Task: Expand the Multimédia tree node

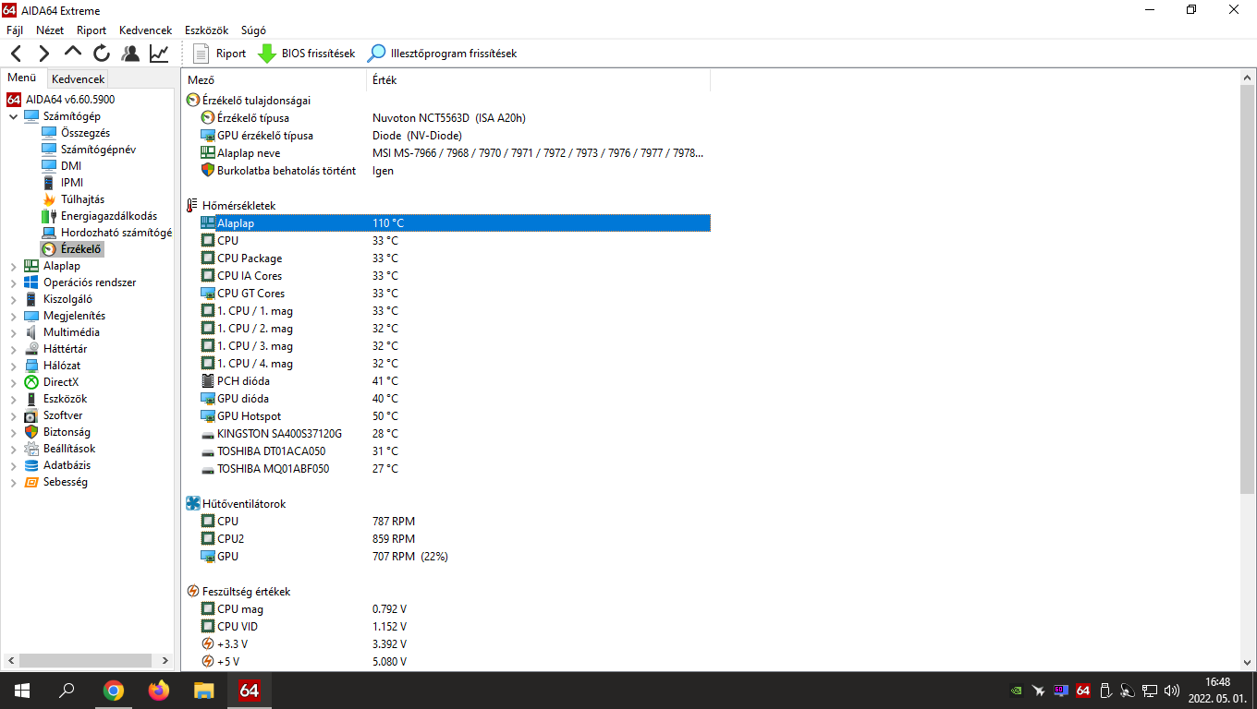Action: tap(13, 332)
